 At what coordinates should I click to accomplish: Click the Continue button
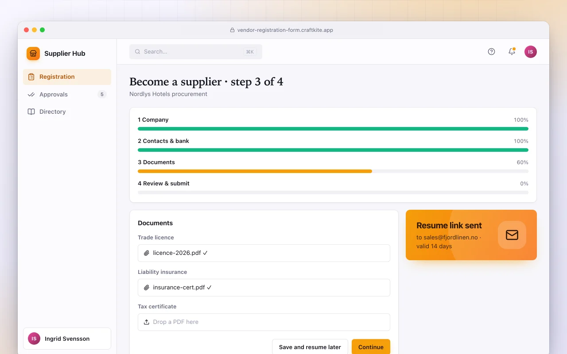(x=371, y=347)
